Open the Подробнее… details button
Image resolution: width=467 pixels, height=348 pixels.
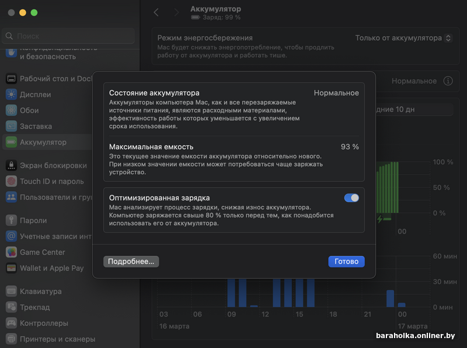coord(131,262)
